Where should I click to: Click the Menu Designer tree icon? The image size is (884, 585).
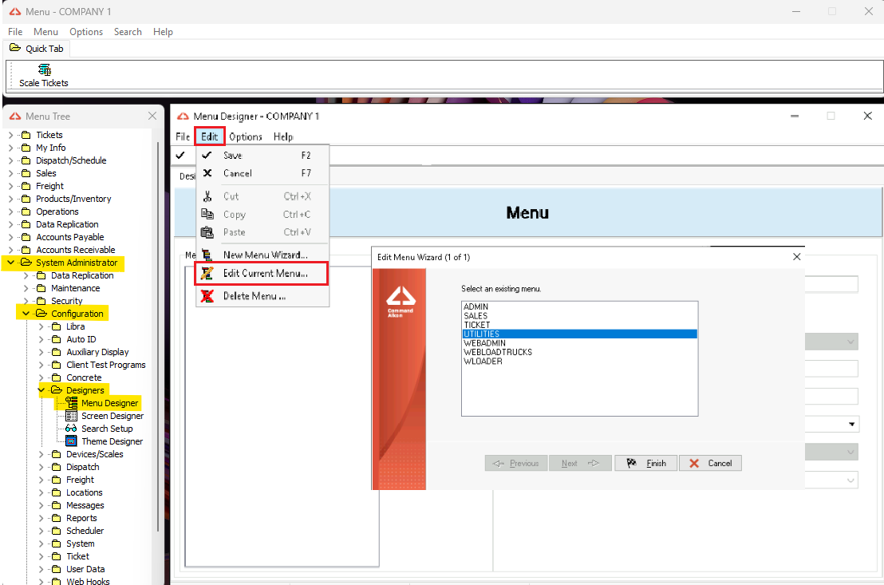[x=72, y=403]
